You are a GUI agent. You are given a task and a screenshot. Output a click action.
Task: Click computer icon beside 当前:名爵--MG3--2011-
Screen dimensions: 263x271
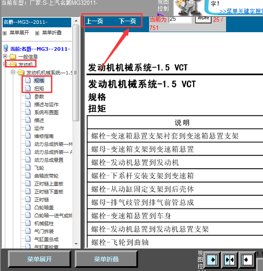pos(6,48)
